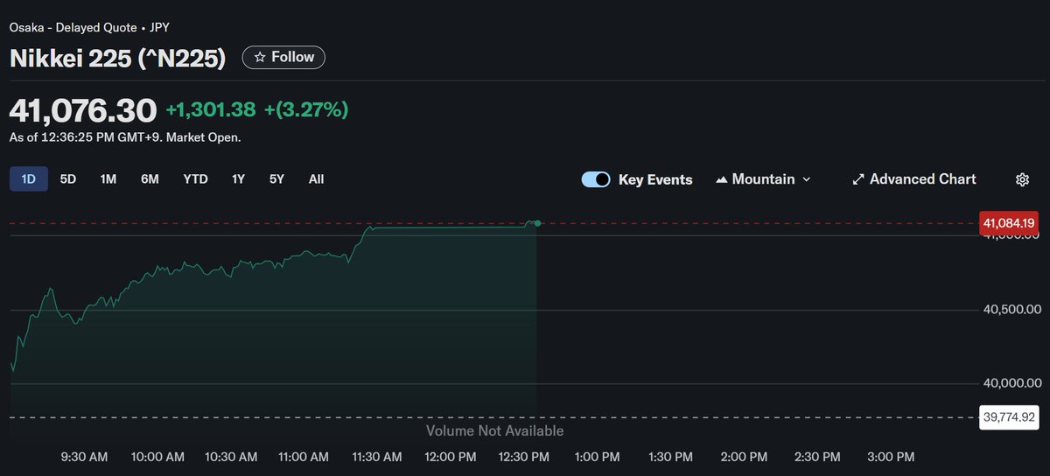Screen dimensions: 1050x476
Task: Follow the Nikkei 225 index
Action: 283,57
